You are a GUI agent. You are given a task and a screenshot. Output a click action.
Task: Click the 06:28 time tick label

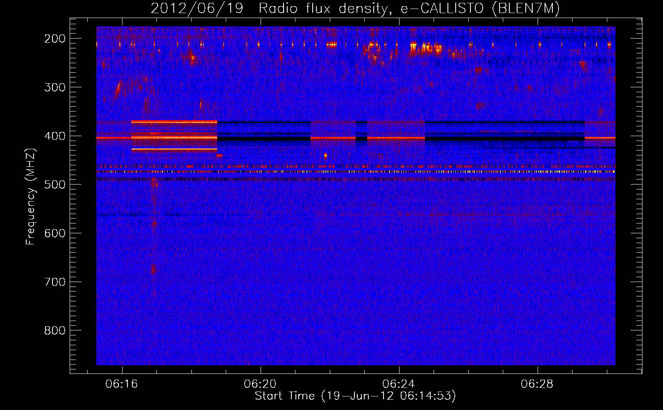pyautogui.click(x=537, y=384)
